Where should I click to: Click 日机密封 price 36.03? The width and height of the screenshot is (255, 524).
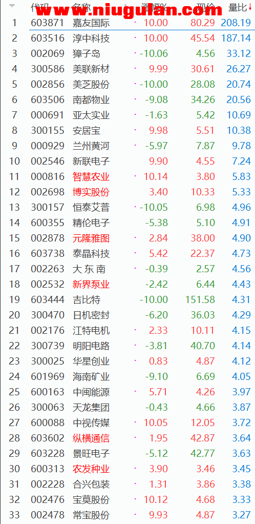203,315
